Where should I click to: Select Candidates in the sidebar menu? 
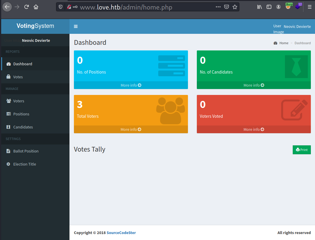[x=23, y=127]
